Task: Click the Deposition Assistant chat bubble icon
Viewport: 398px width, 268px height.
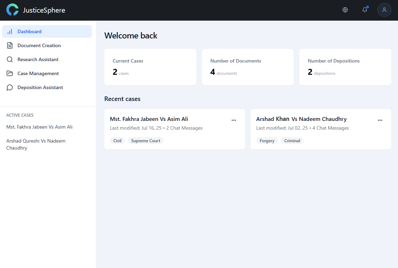Action: coord(10,87)
